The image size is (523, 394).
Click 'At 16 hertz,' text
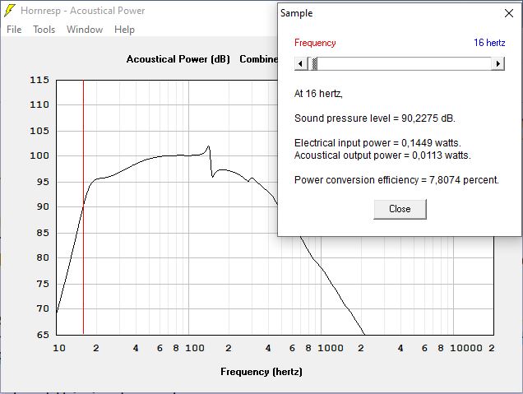318,94
